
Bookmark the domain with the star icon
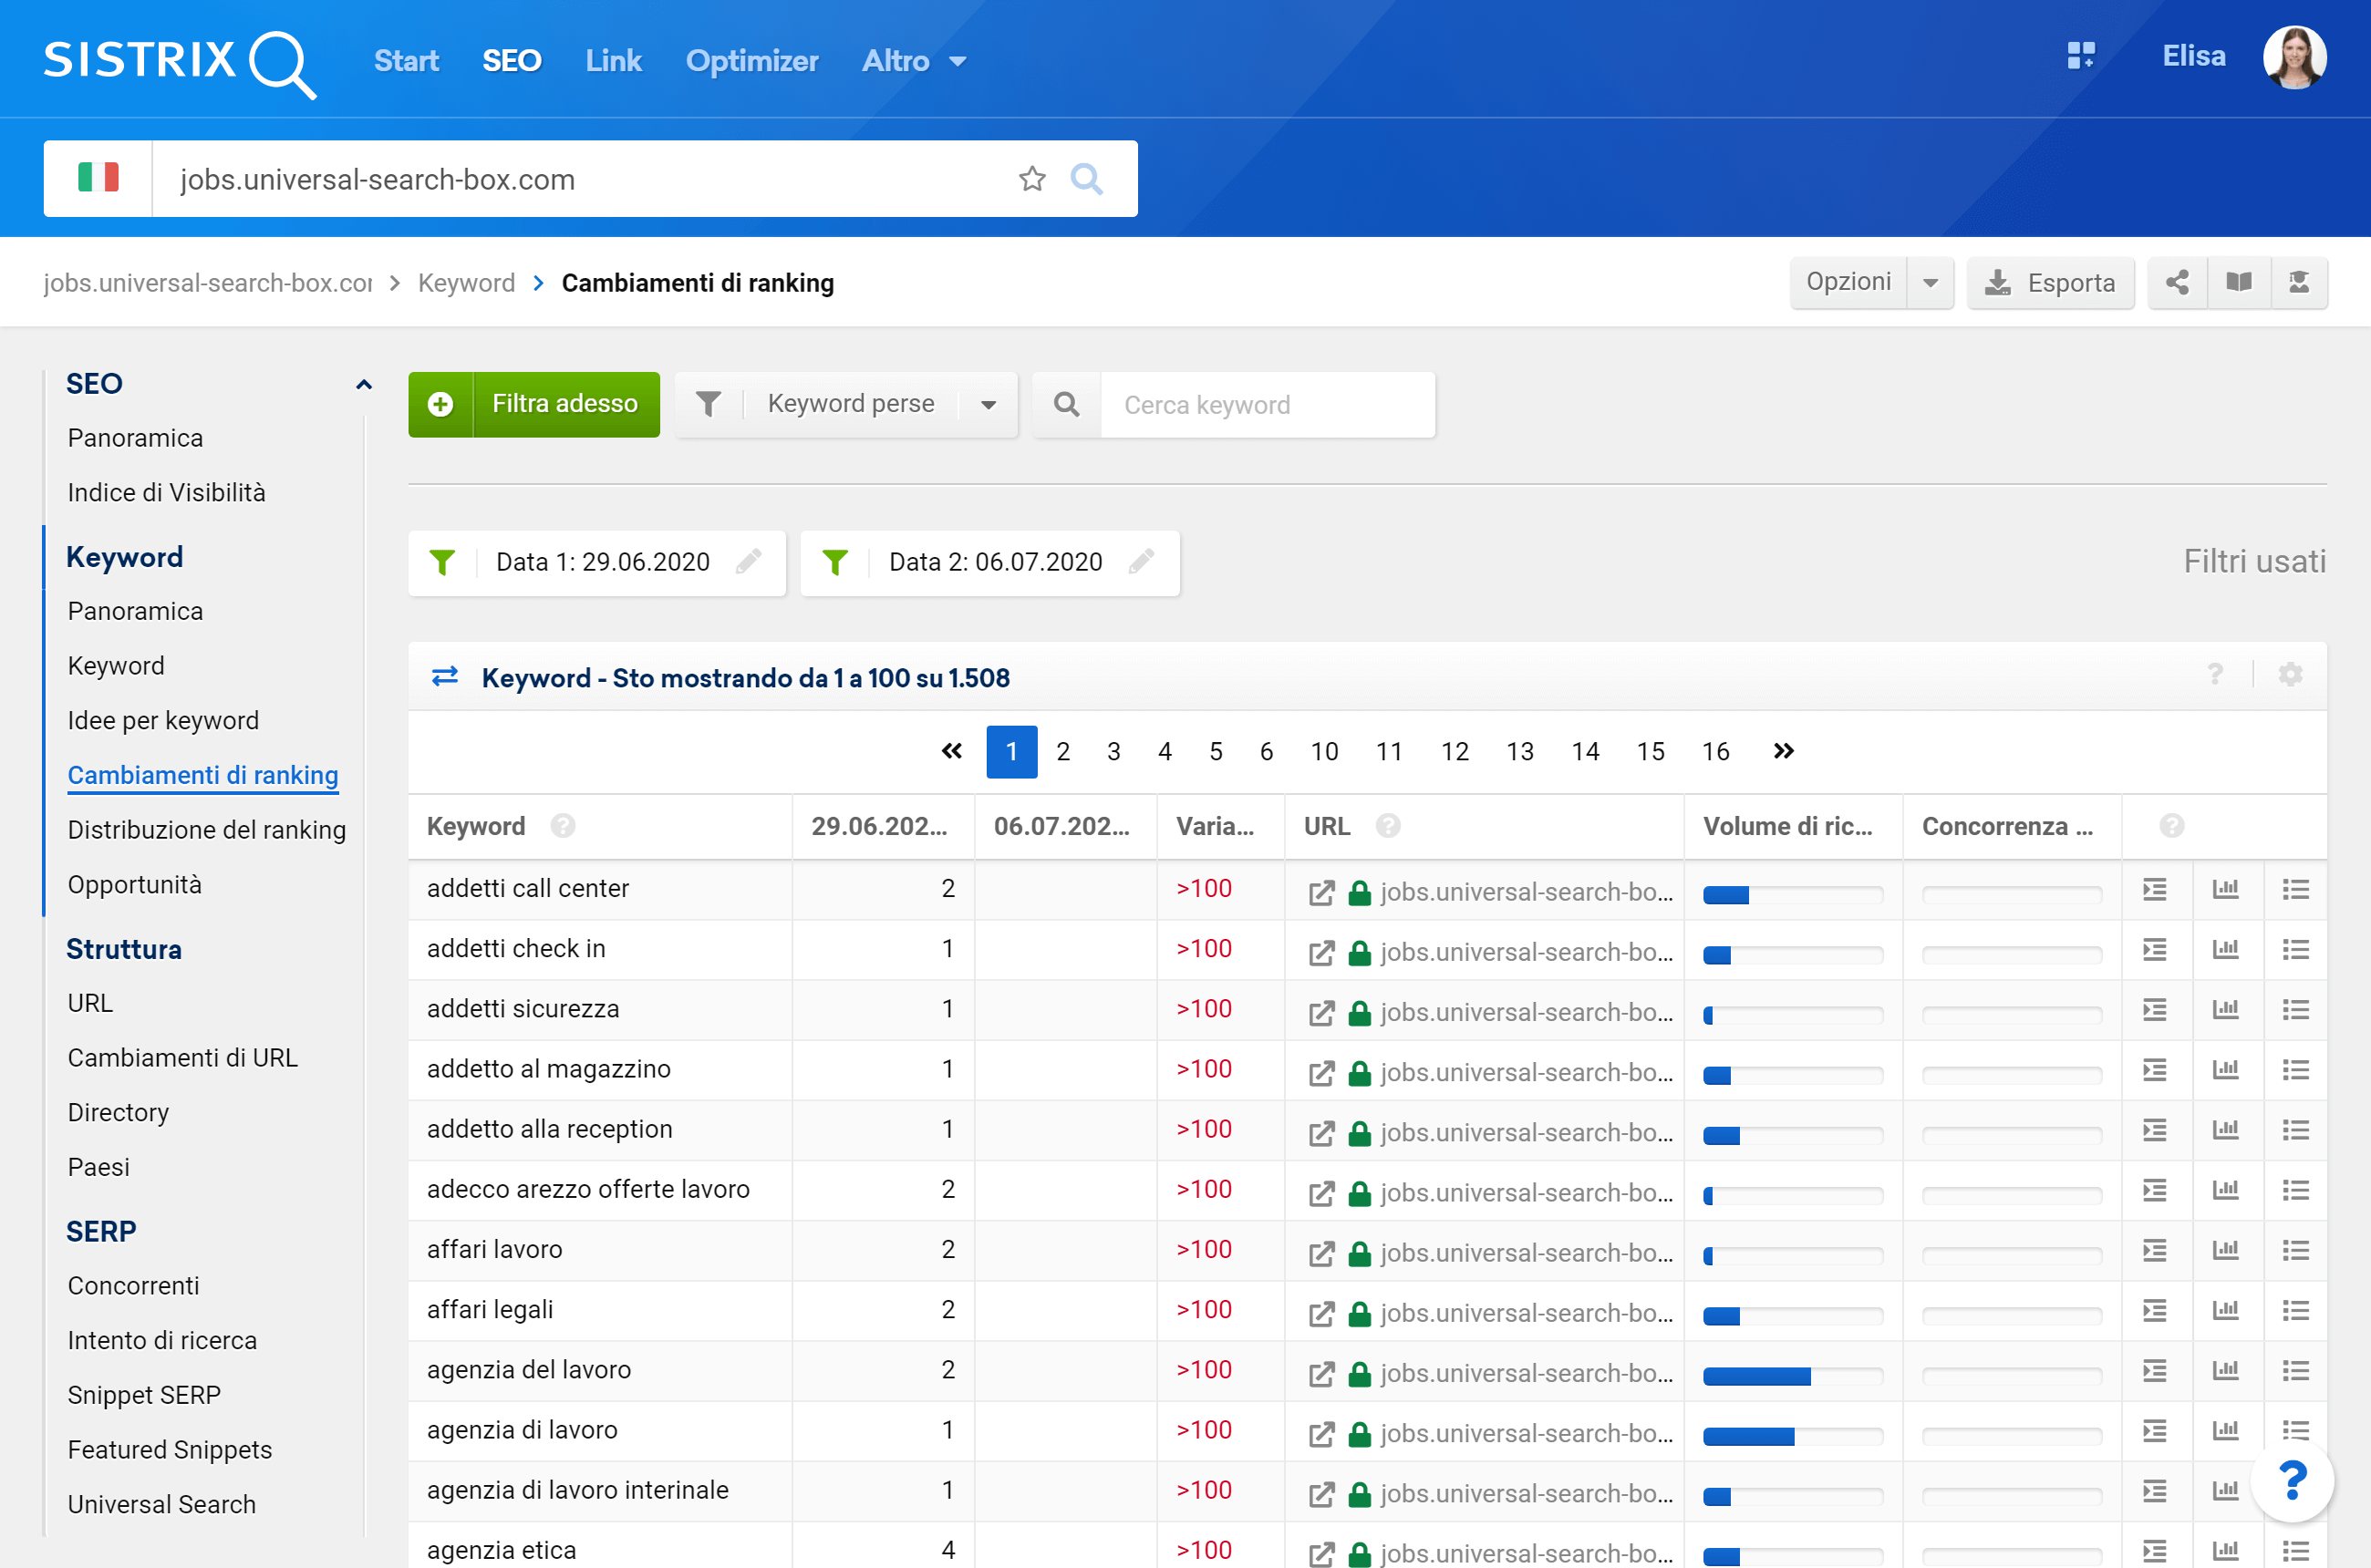coord(1031,179)
